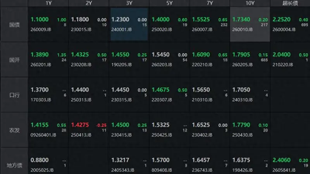This screenshot has width=310, height=174.
Task: Select the 1Y column header
Action: 48,3
